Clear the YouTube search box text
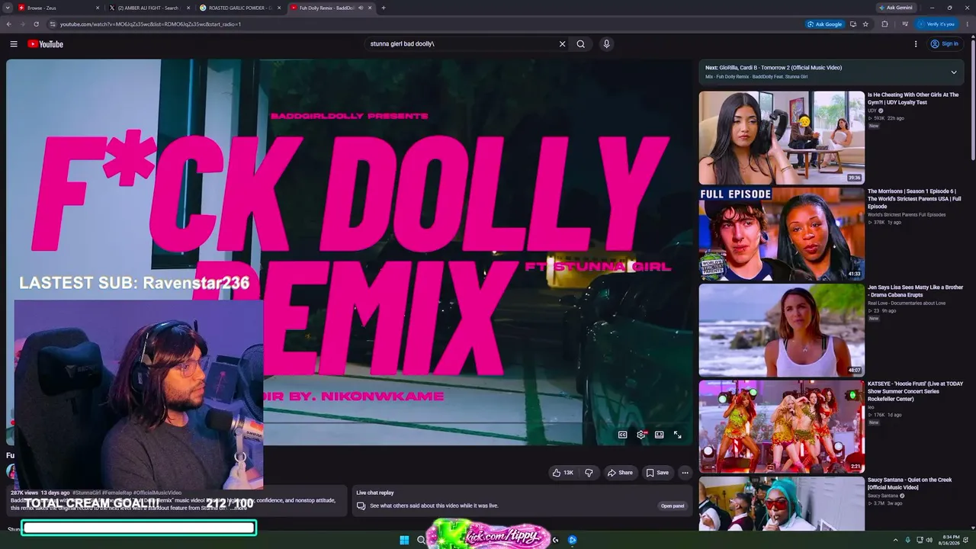The image size is (976, 549). point(563,44)
